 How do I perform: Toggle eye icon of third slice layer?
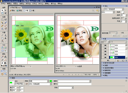tap(105, 51)
